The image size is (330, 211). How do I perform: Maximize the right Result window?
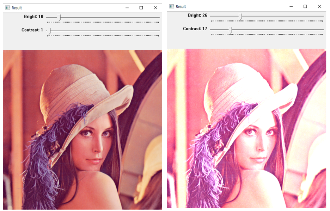(305, 7)
